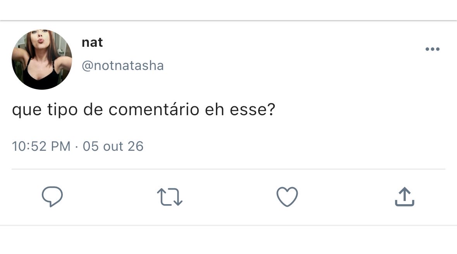Retweet nat's post using the arrows icon

pyautogui.click(x=170, y=197)
